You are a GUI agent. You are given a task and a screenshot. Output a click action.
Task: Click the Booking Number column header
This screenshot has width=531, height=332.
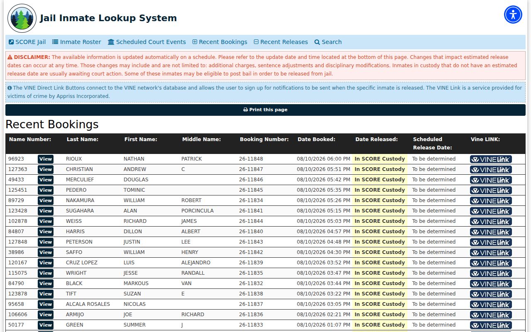point(264,139)
